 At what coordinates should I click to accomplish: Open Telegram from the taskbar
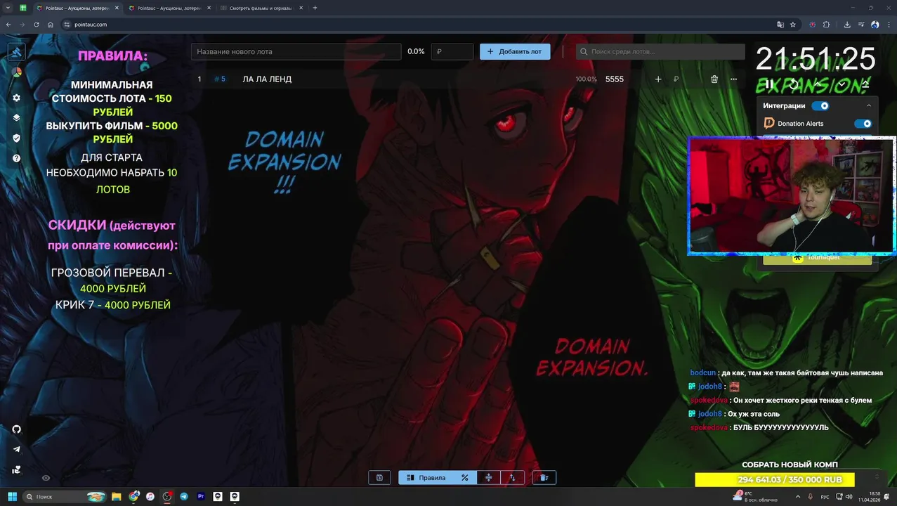coord(184,497)
